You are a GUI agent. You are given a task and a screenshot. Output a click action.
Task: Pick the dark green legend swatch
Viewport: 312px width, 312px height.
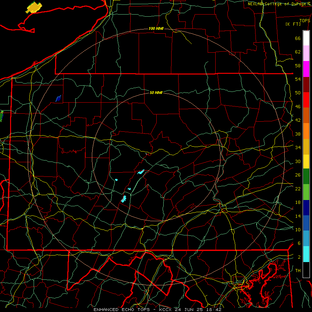(306, 176)
